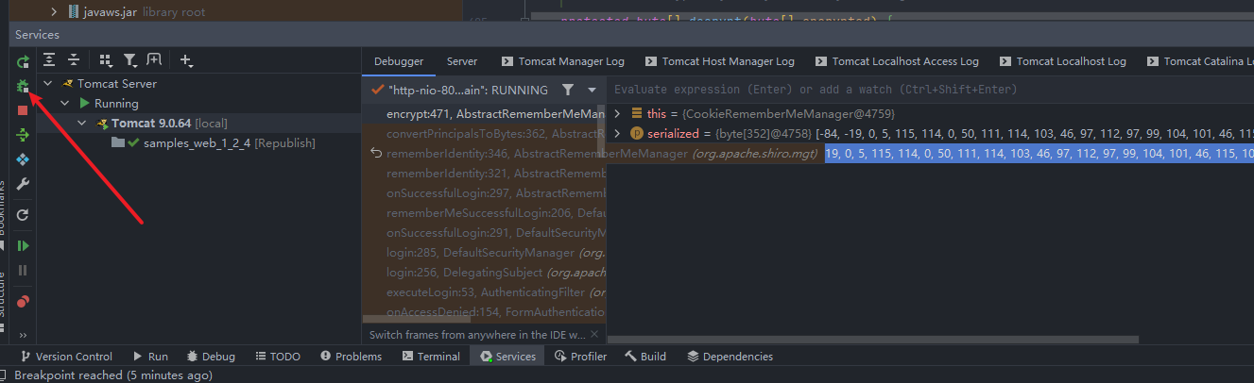This screenshot has width=1254, height=383.
Task: Click Collapse All in Services toolbar
Action: 73,60
